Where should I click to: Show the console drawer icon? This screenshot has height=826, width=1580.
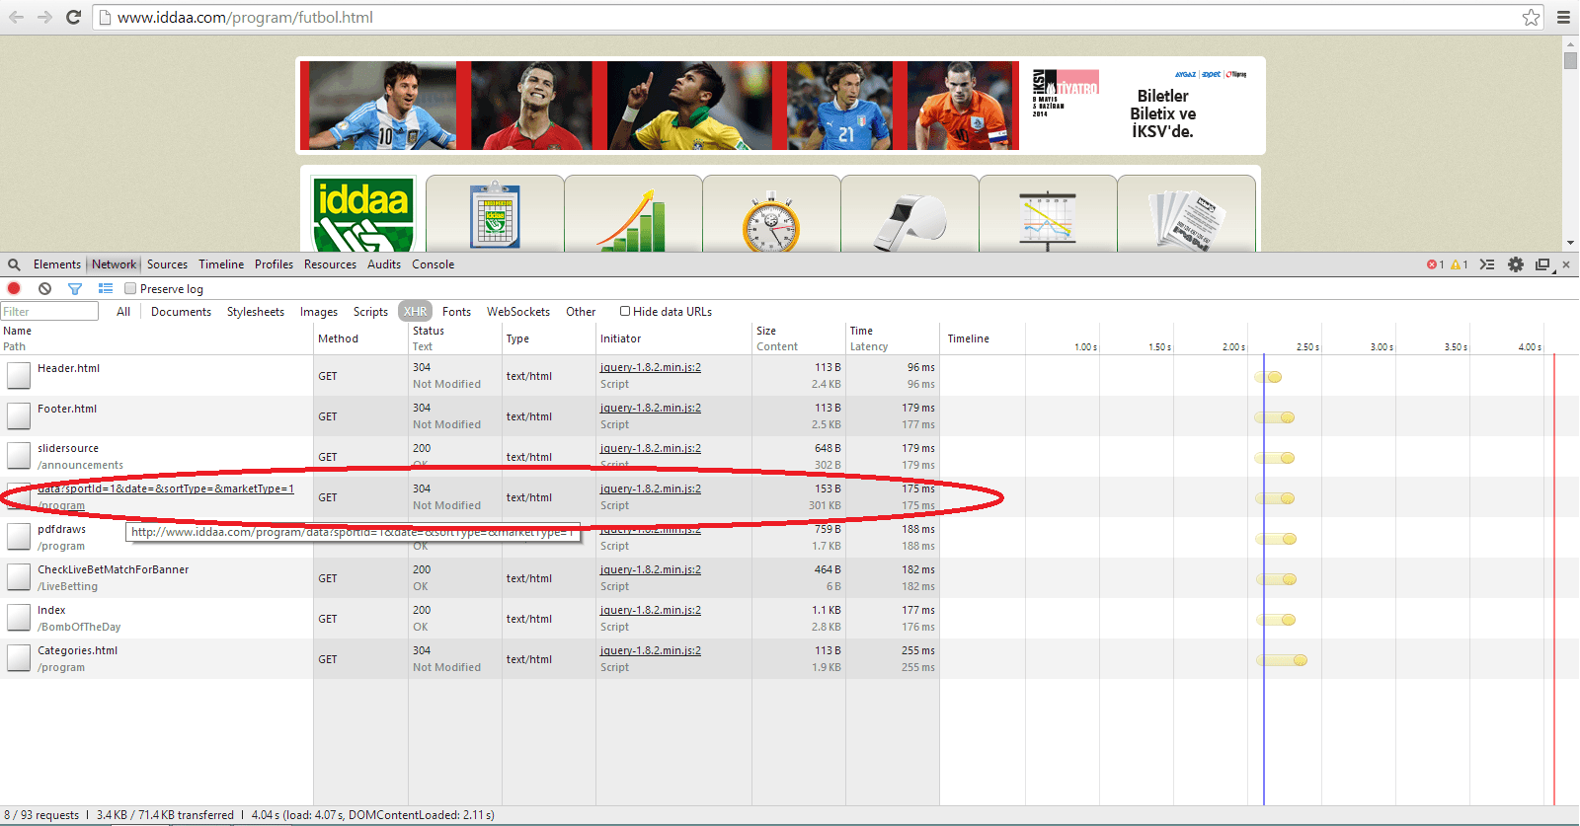pos(1486,264)
